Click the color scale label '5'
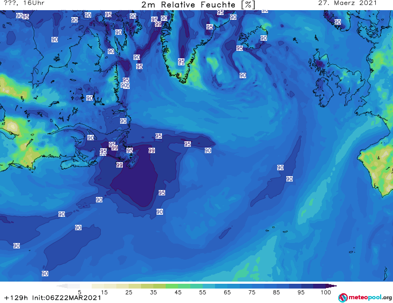393x303 pixels. coord(79,292)
